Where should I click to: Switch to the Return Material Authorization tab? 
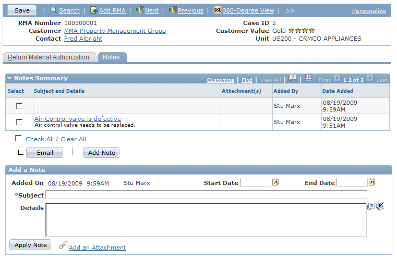pos(49,57)
